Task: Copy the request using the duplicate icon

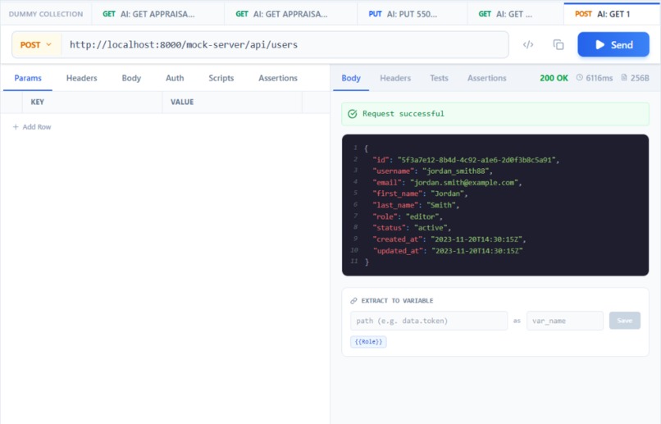Action: click(558, 44)
